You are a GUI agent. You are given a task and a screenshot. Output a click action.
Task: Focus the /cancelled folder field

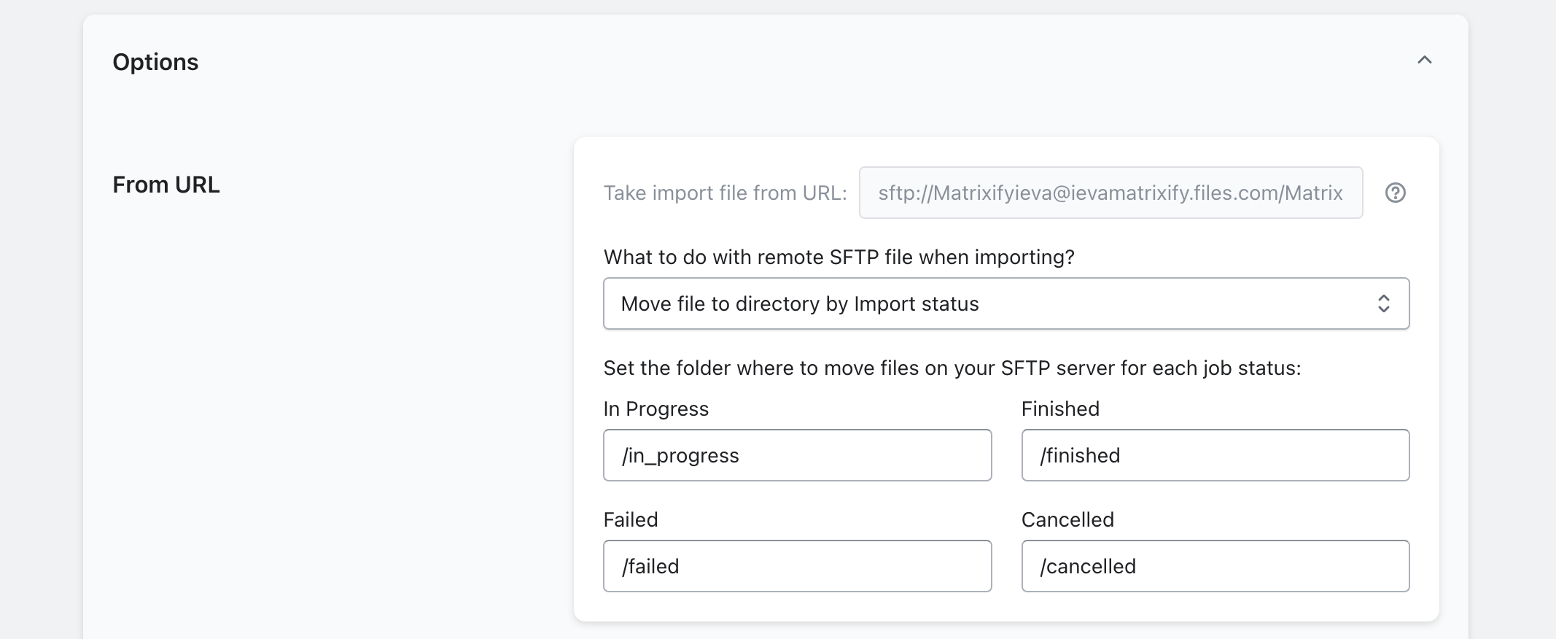click(x=1215, y=566)
